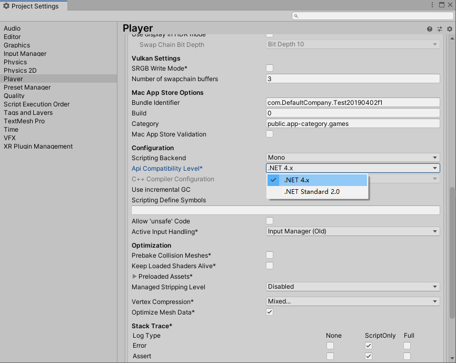Toggle Allow 'unsafe' Code checkbox
The image size is (456, 363).
(270, 221)
